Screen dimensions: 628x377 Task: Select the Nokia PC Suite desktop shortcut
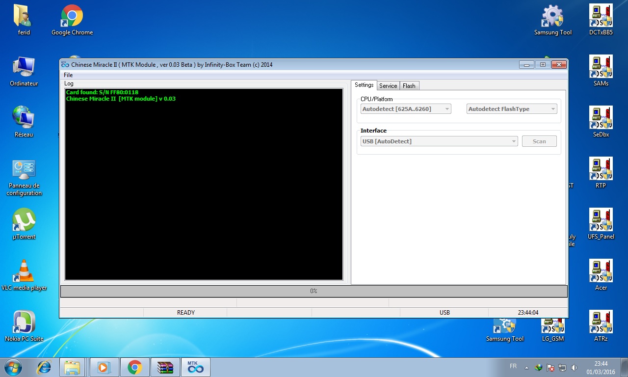(x=24, y=326)
